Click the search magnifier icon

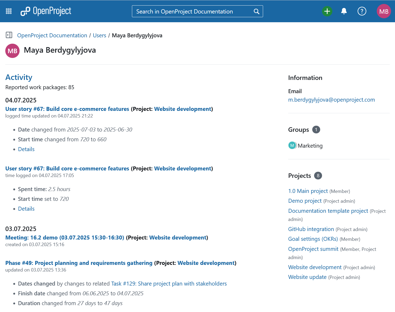click(x=256, y=11)
